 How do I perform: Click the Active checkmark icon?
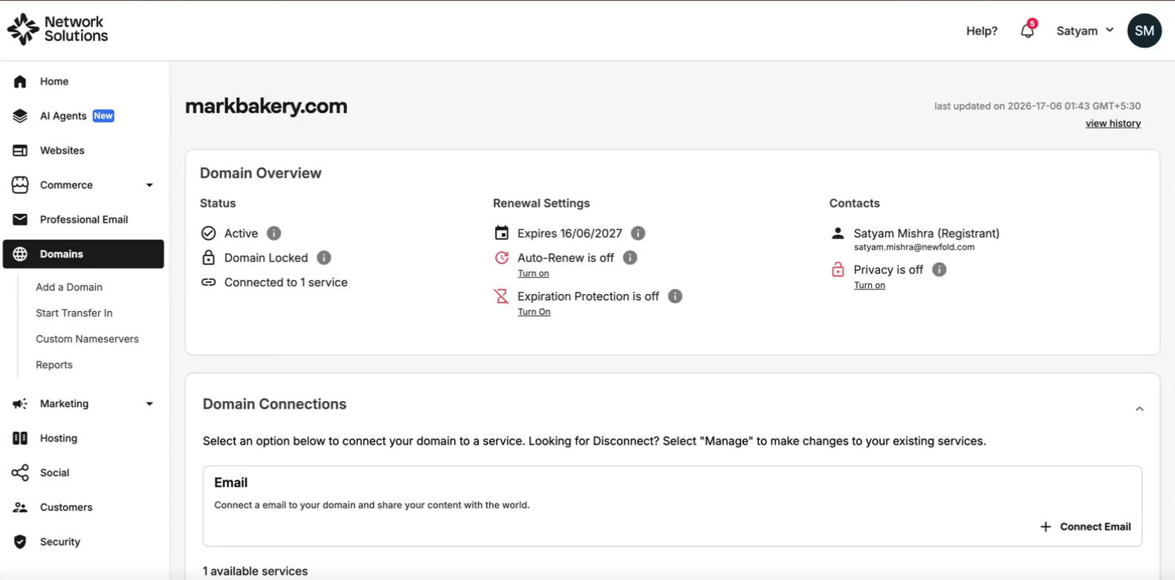[x=209, y=233]
